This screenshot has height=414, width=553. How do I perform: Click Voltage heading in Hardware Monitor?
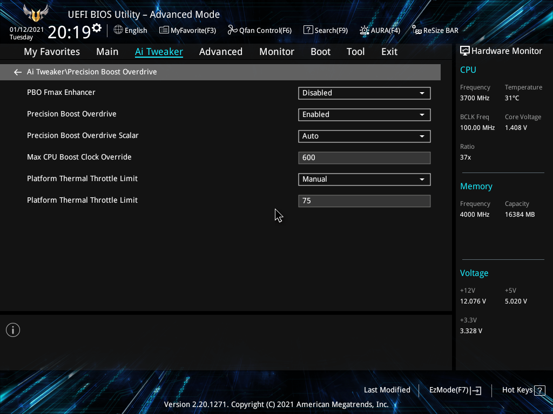point(474,273)
